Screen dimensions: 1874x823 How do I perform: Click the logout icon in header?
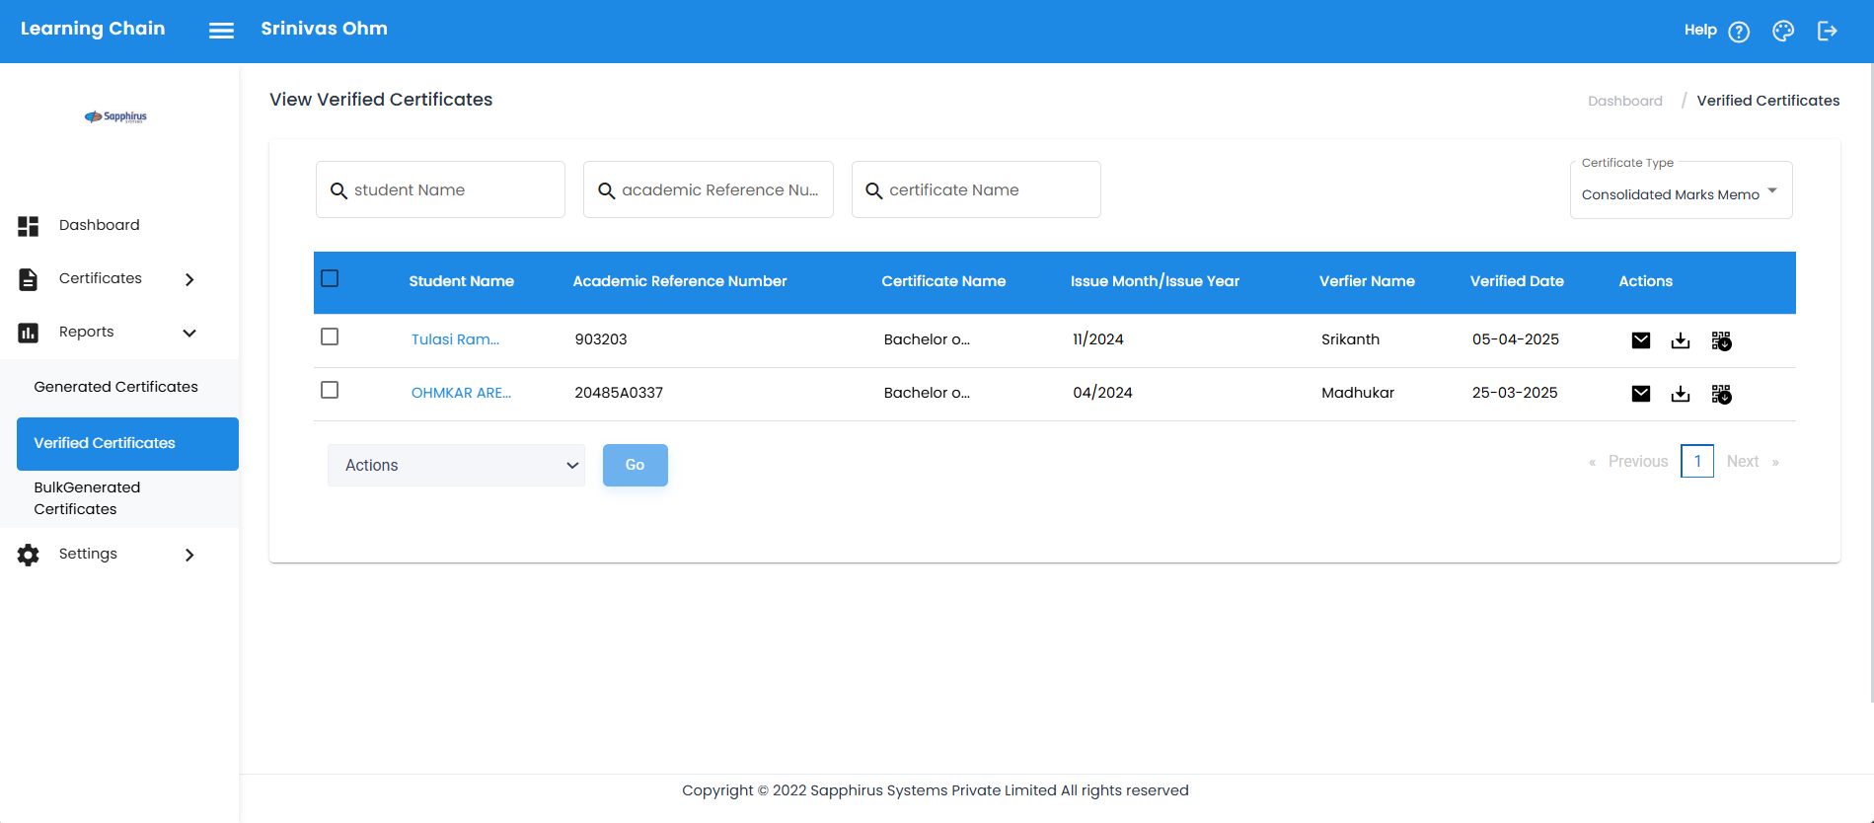[x=1827, y=32]
